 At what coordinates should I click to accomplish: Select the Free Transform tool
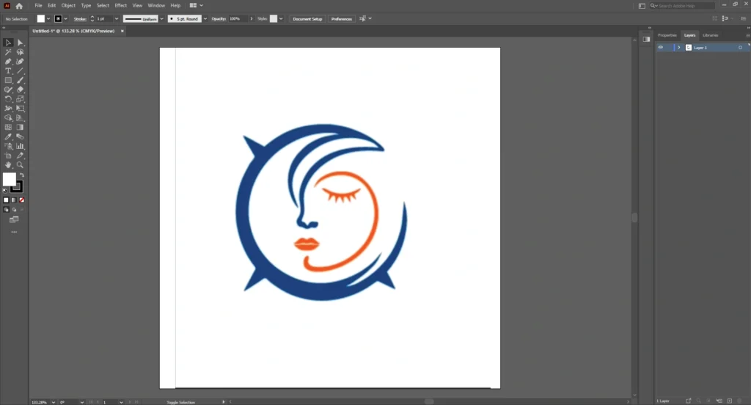coord(20,109)
